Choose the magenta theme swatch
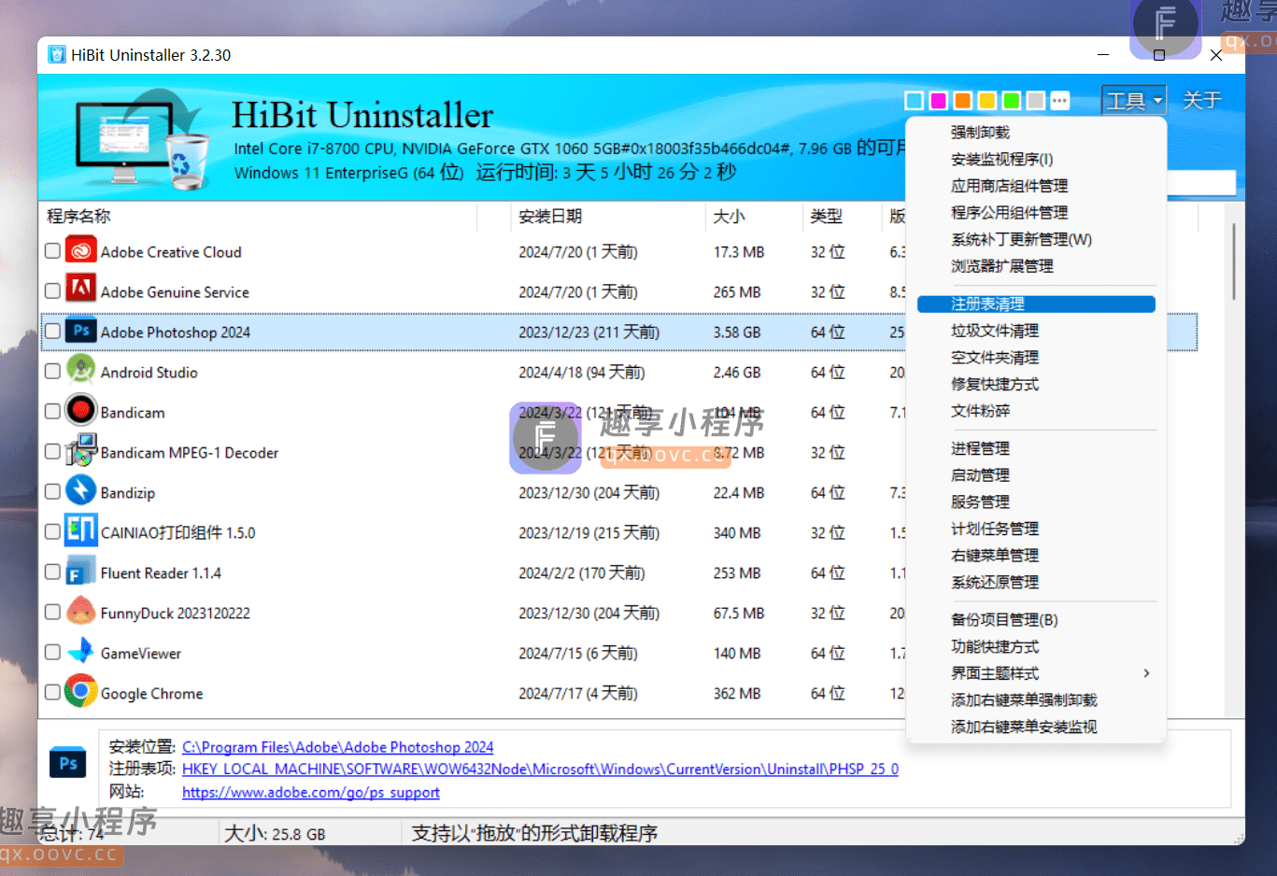 939,101
